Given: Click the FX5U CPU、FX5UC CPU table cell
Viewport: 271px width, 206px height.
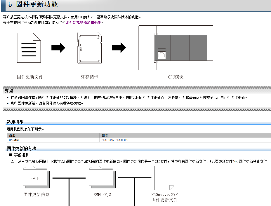Looking at the screenshot, I should pyautogui.click(x=115, y=140).
